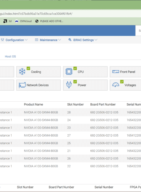
Task: Click the browser address bar URL
Action: tap(36, 14)
